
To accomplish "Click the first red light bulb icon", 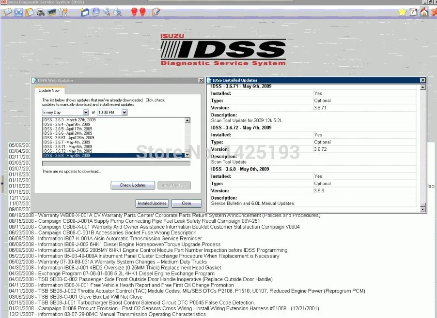I will (x=134, y=12).
